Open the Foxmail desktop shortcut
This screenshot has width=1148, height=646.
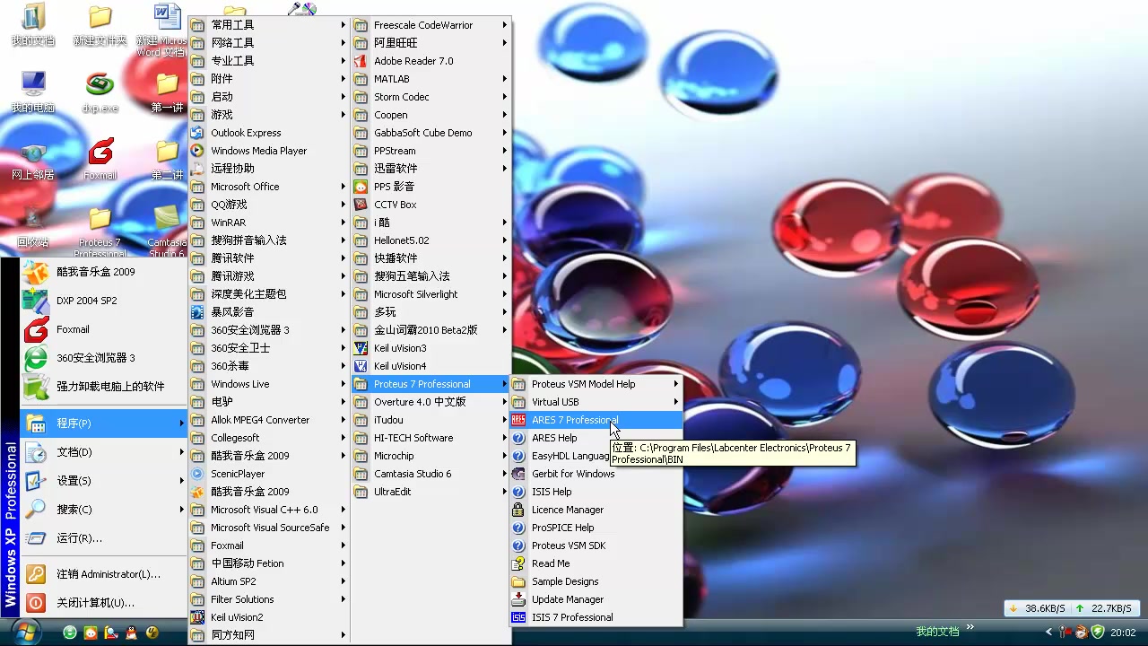tap(100, 159)
